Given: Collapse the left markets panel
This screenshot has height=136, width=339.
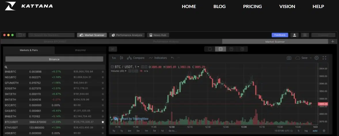Looking at the screenshot, I should 113,49.
